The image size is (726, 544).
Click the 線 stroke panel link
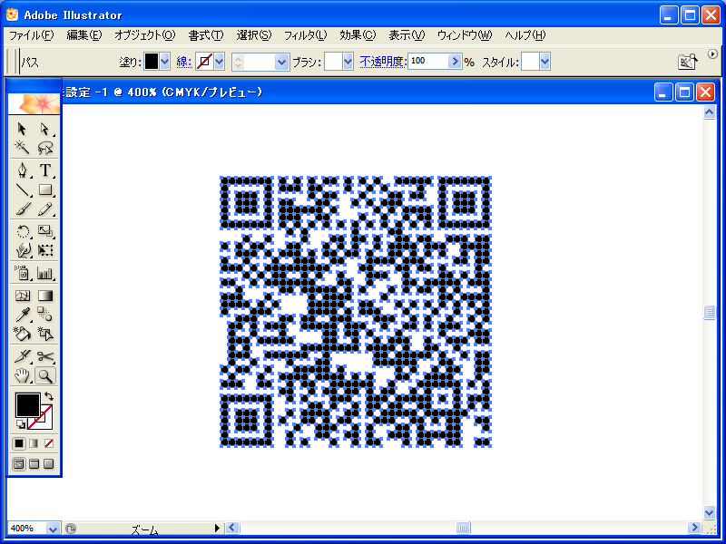184,62
